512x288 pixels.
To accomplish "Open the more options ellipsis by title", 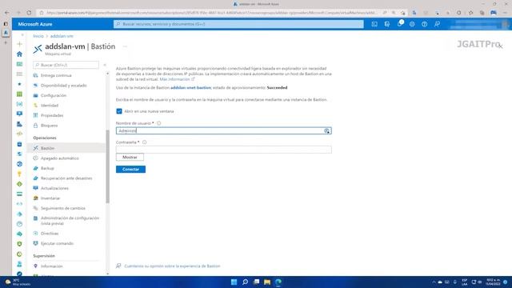I will click(x=125, y=46).
